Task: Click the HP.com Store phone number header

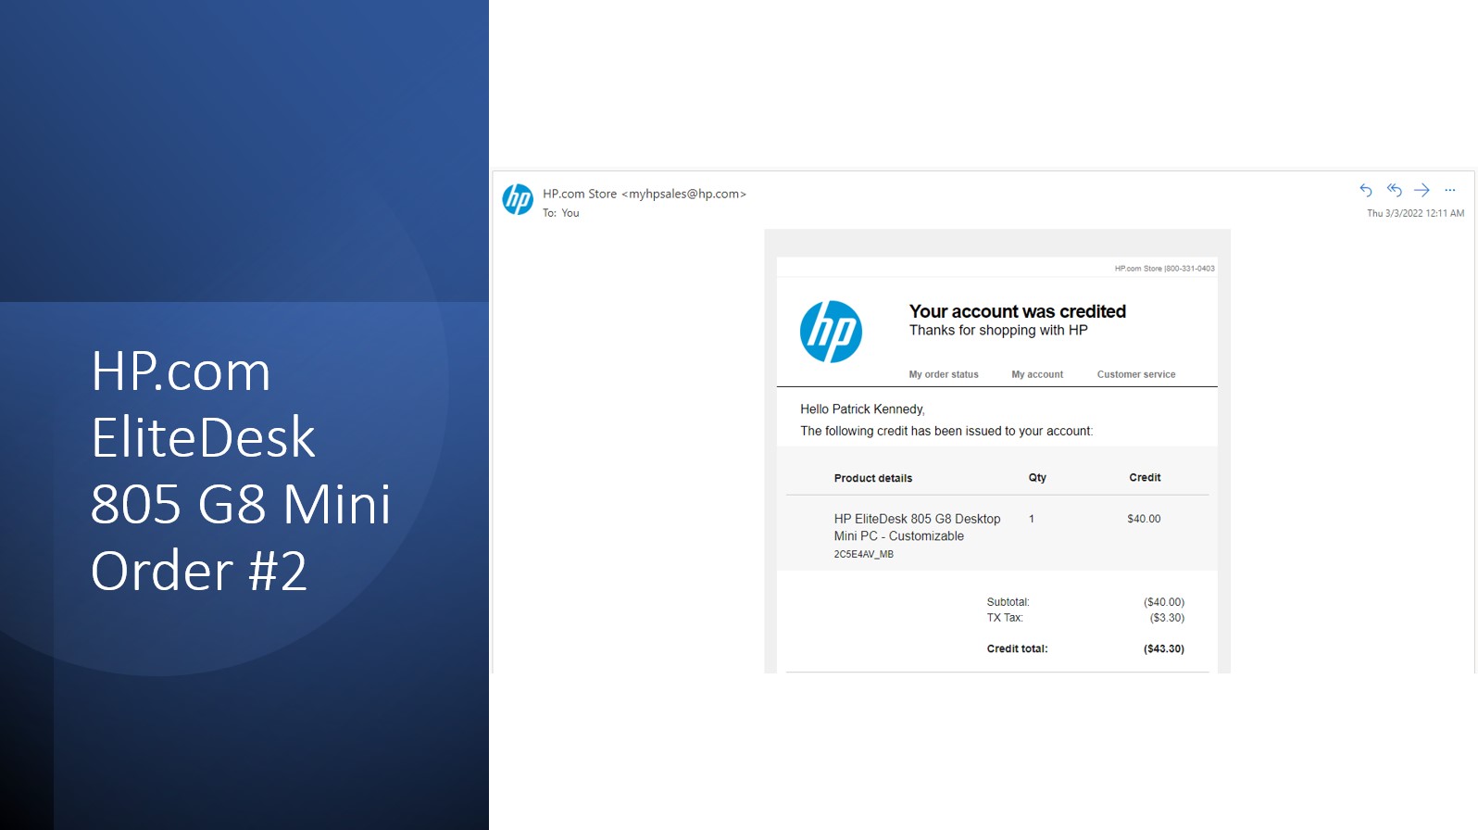Action: (x=1164, y=269)
